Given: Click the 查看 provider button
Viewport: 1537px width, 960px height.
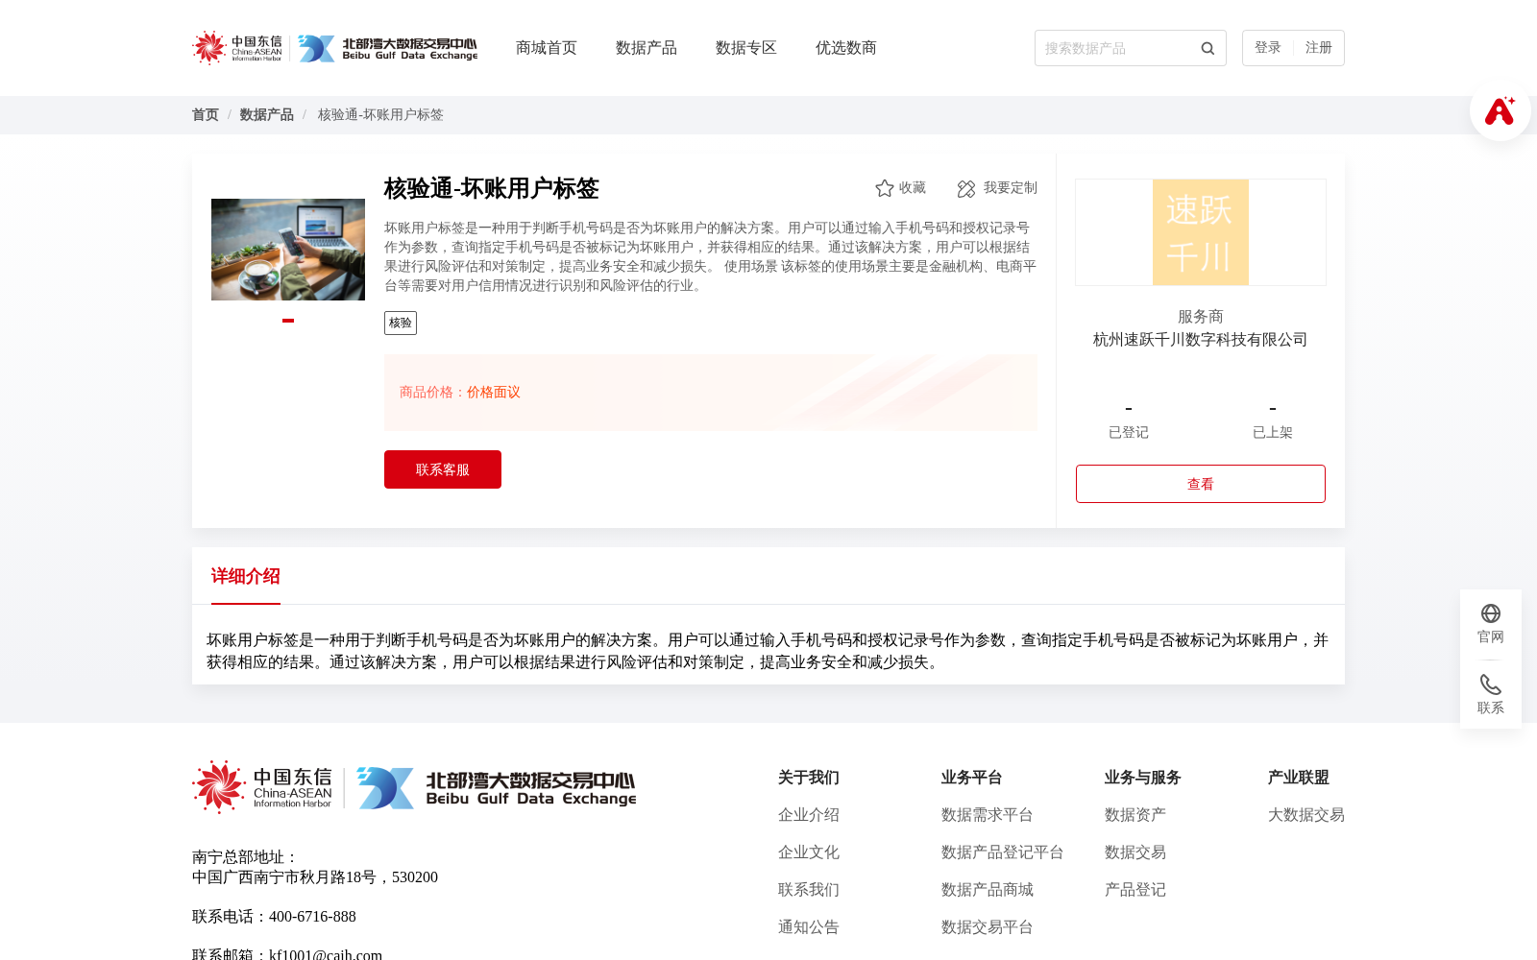Looking at the screenshot, I should 1201,484.
